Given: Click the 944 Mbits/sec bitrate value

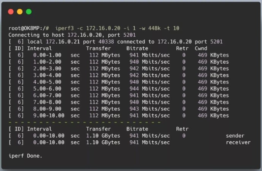Looking at the screenshot, I should click(150, 89).
